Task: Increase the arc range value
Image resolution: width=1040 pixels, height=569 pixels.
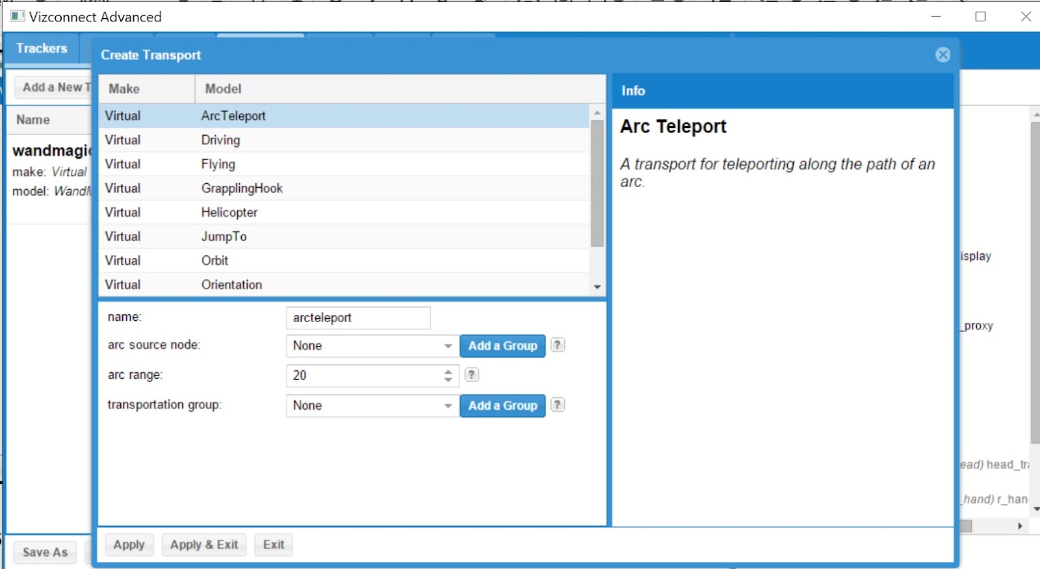Action: 448,372
